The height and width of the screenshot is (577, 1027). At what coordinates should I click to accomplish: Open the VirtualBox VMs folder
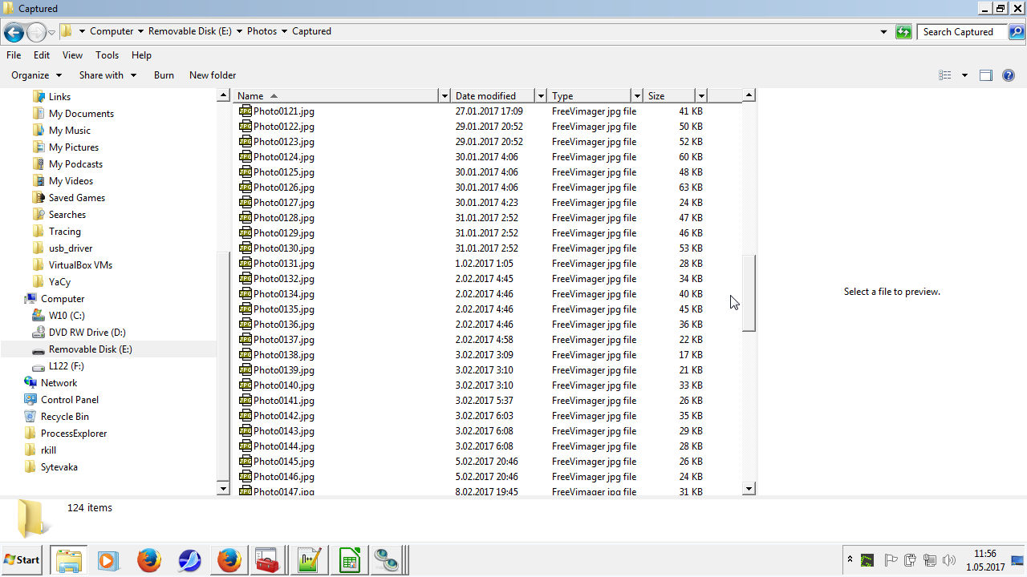point(80,265)
